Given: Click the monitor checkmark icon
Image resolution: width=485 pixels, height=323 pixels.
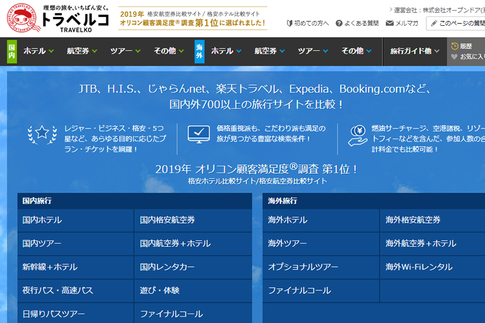Looking at the screenshot, I should tap(198, 134).
